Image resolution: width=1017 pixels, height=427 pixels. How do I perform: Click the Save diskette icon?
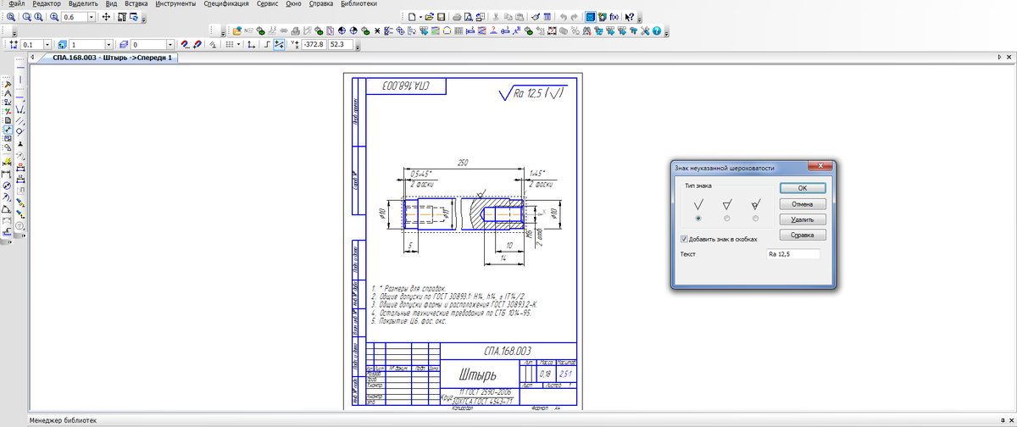pyautogui.click(x=441, y=17)
